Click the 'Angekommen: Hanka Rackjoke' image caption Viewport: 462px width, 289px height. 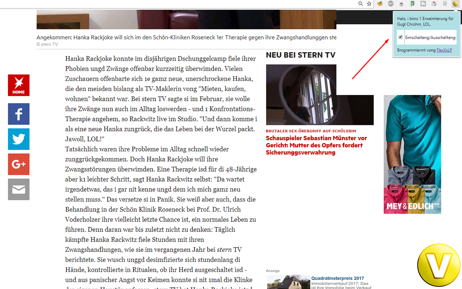coord(186,38)
